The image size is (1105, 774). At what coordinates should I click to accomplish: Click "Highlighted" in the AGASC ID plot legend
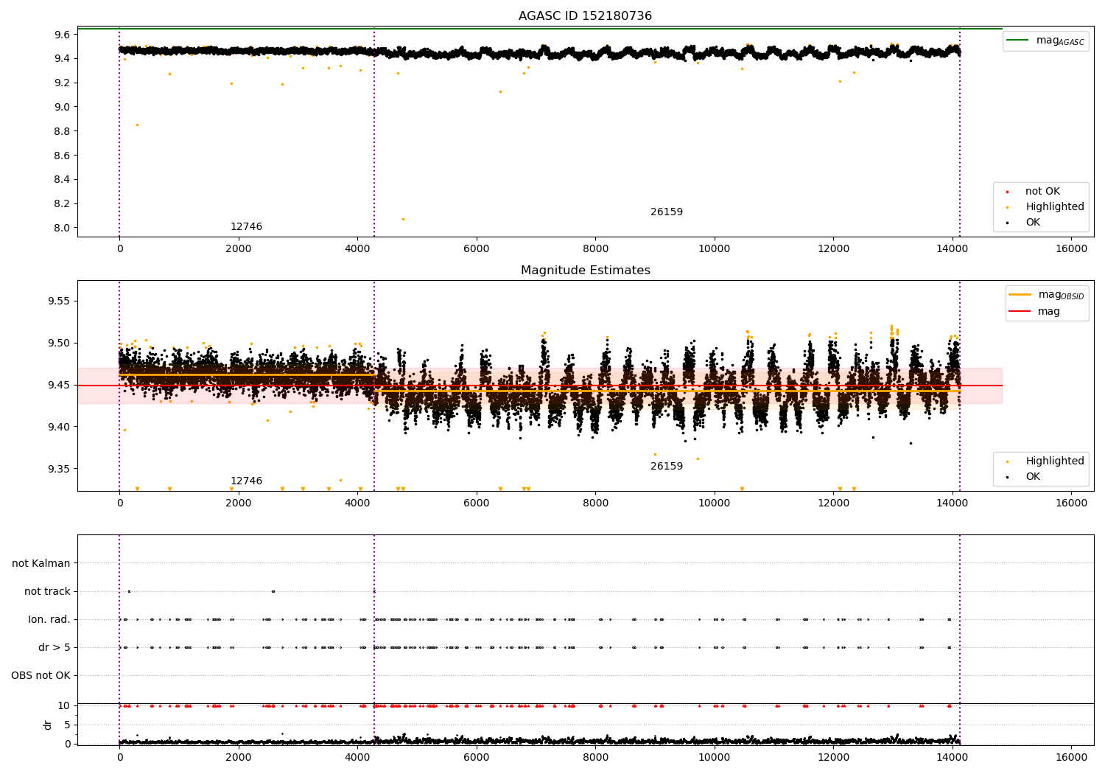(1055, 207)
